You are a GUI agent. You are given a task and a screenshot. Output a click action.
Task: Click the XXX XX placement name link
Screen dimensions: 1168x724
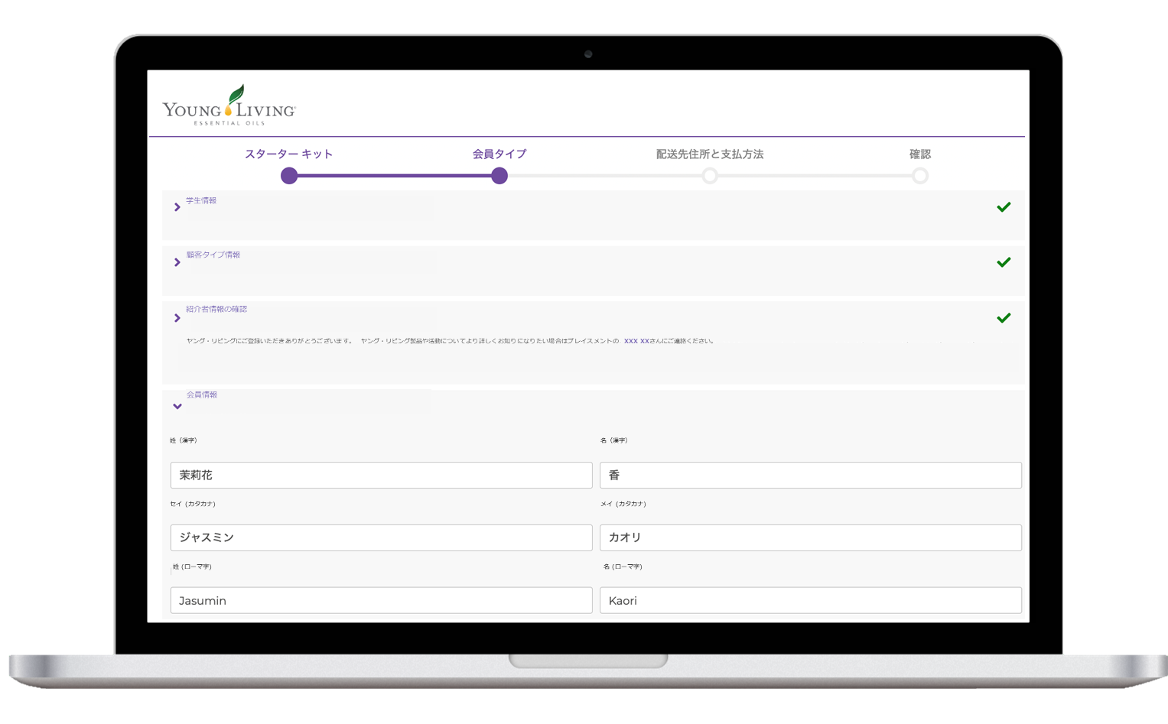[x=636, y=341]
